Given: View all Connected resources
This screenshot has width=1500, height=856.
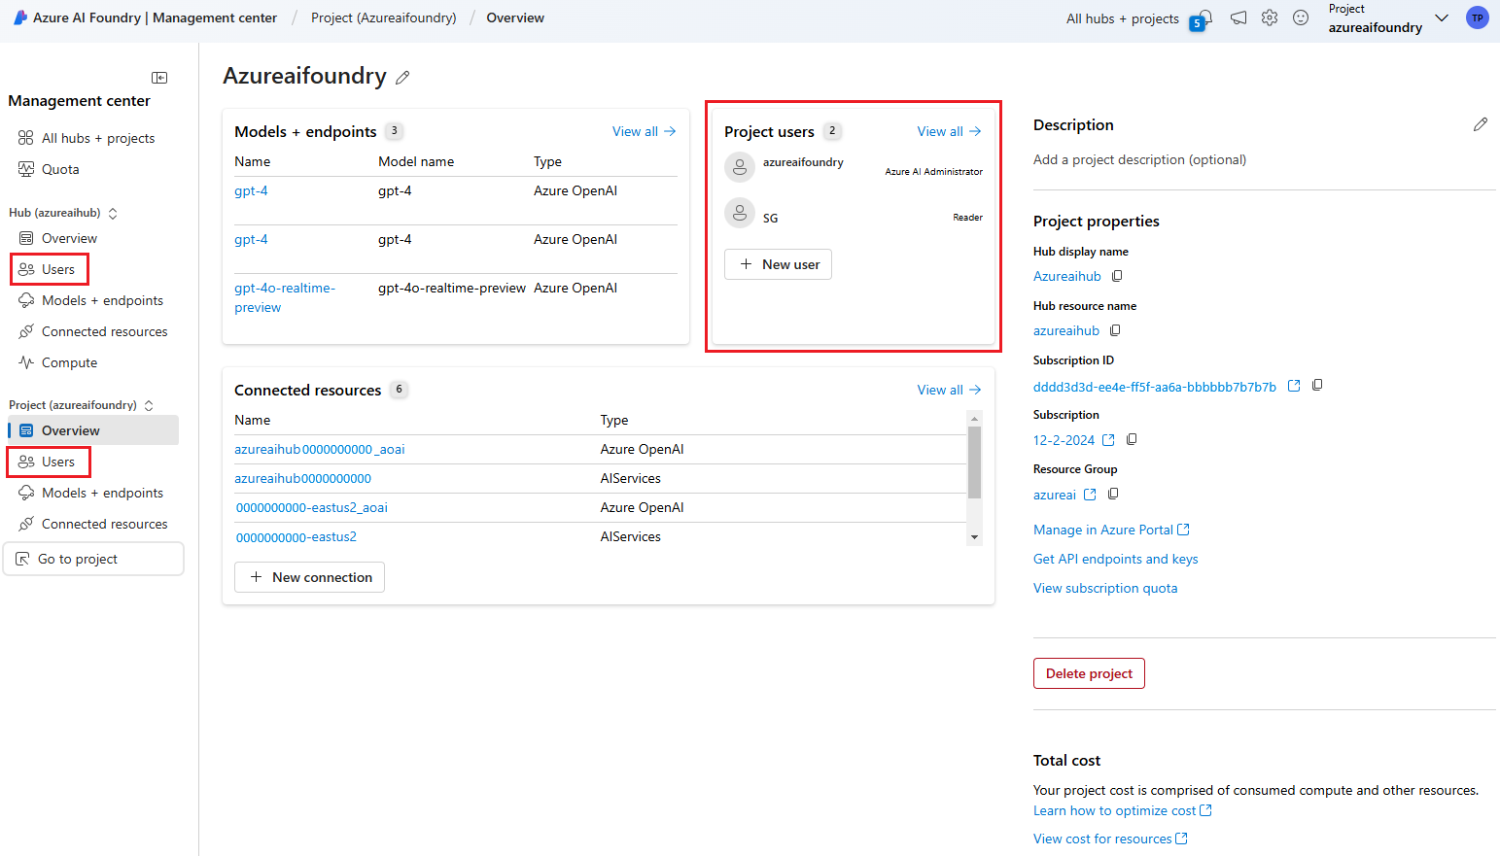Looking at the screenshot, I should 949,390.
